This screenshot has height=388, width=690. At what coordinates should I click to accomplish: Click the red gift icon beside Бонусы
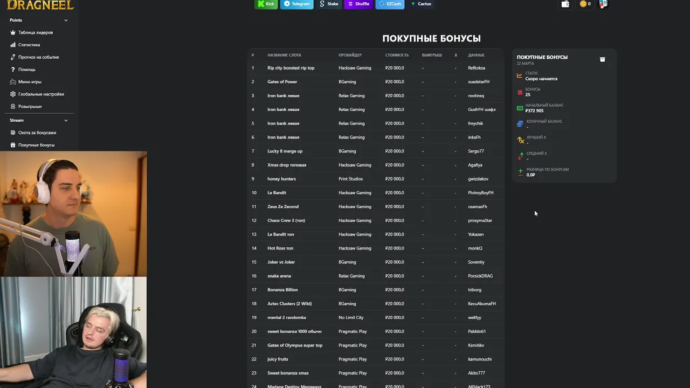(x=520, y=92)
